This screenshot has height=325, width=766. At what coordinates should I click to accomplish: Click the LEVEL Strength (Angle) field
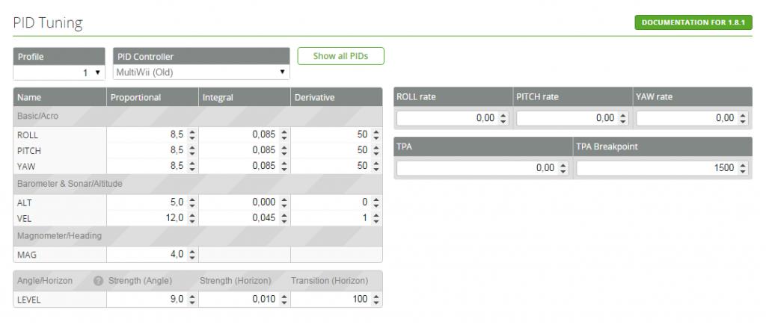pyautogui.click(x=147, y=300)
